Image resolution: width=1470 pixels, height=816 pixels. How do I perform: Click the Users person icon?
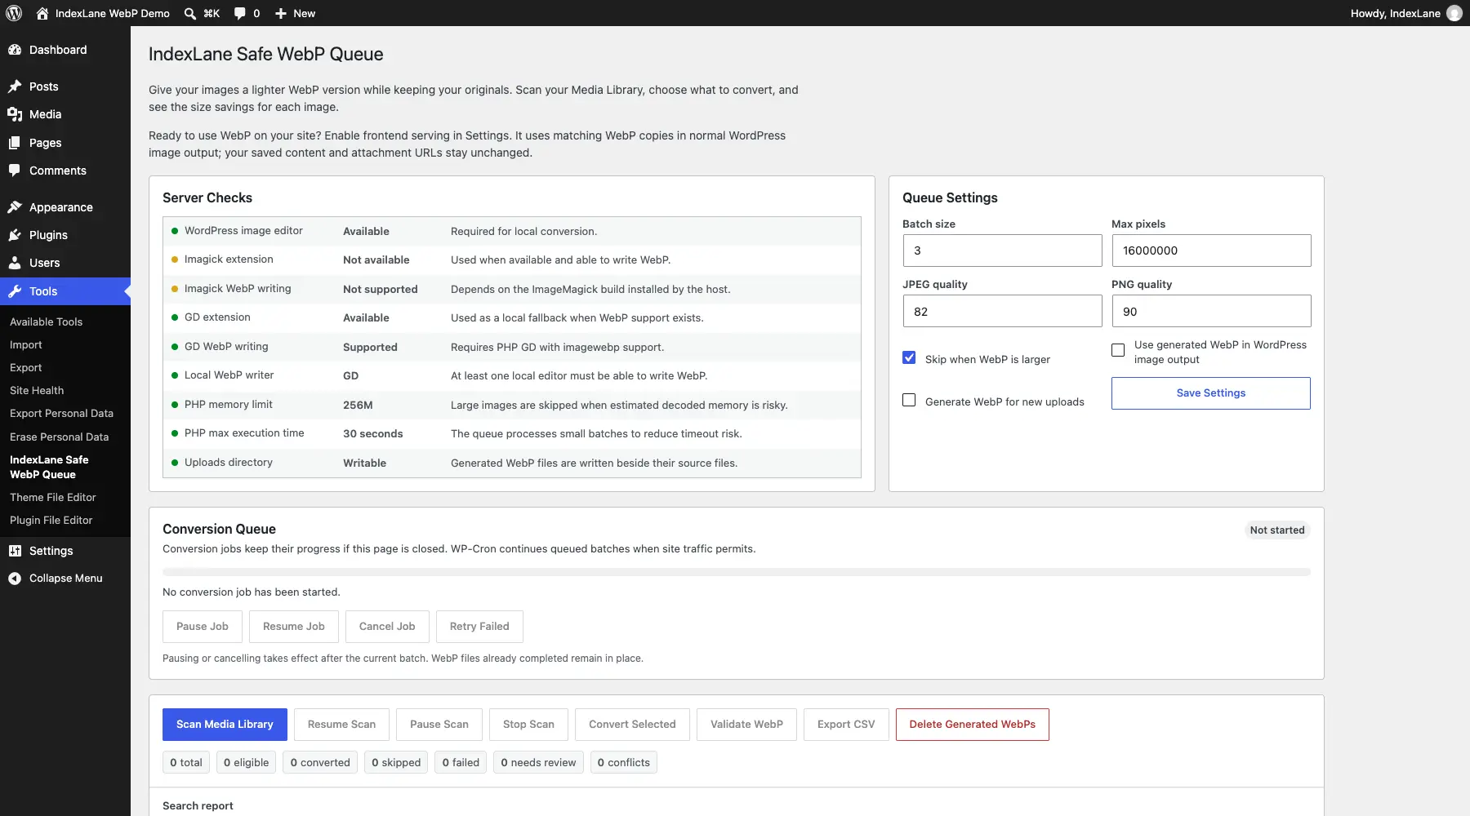15,263
